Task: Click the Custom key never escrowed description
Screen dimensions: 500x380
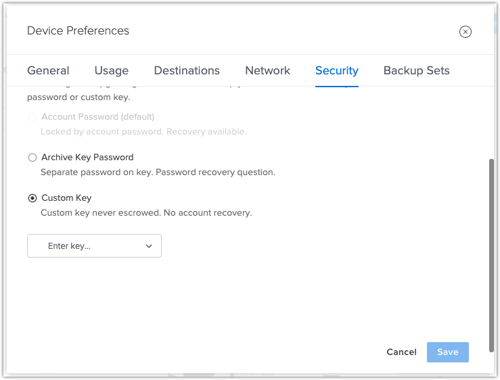Action: coord(146,212)
